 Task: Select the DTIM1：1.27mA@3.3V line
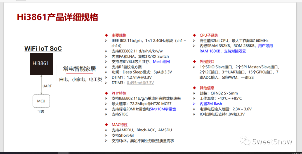[x=131, y=78]
